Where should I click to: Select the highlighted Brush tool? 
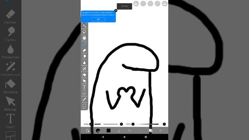[x=84, y=45]
